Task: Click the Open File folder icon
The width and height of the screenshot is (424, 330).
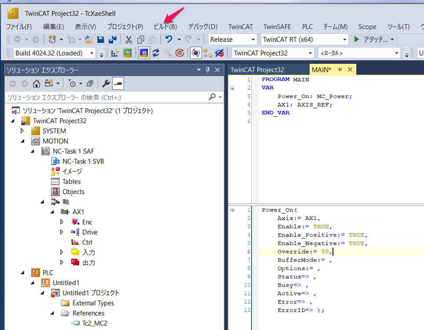Action: tap(89, 40)
